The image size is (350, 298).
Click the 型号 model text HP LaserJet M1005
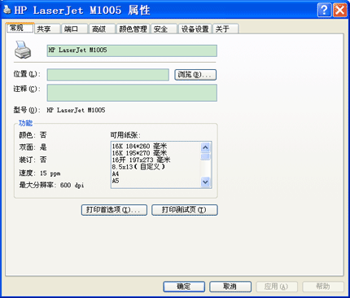[x=76, y=110]
